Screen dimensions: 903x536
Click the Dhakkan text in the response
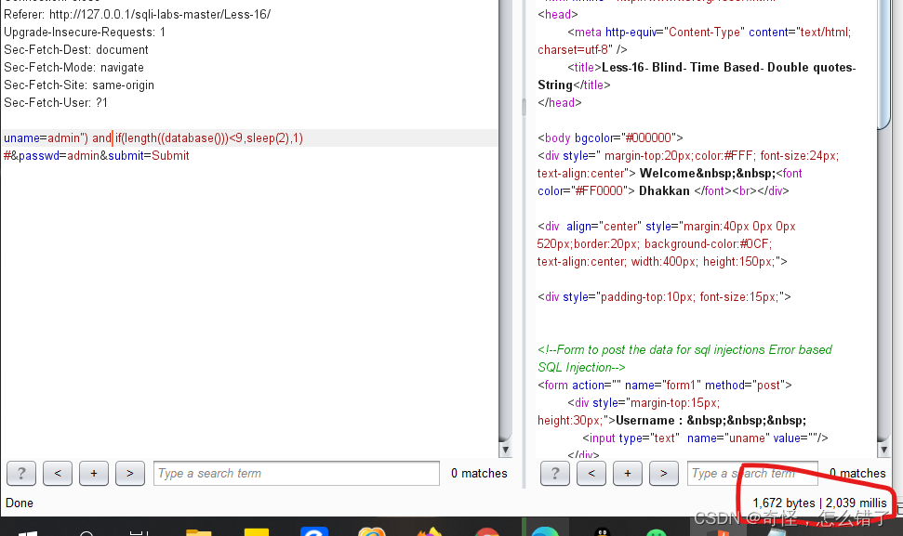664,191
